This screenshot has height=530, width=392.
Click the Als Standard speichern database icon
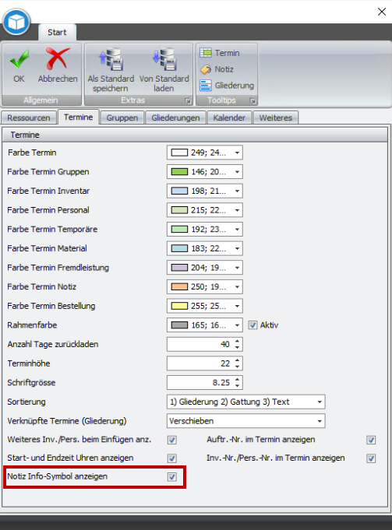point(111,59)
